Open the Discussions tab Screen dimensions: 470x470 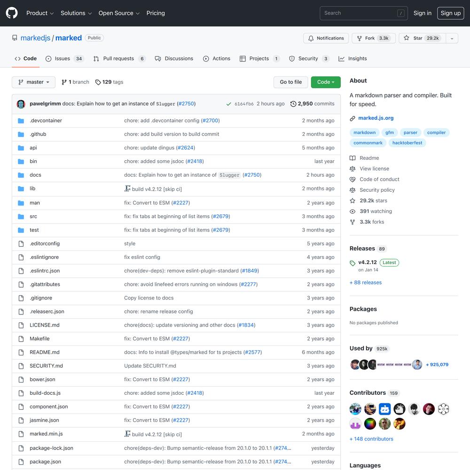[174, 58]
